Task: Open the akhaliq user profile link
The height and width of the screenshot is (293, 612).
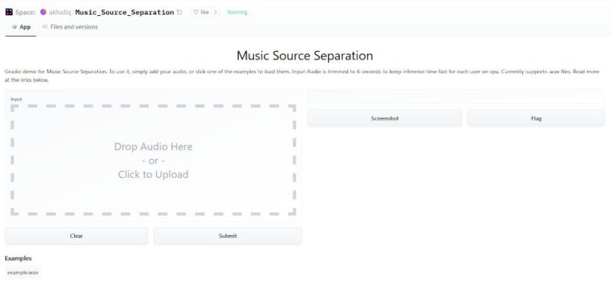Action: (x=60, y=12)
